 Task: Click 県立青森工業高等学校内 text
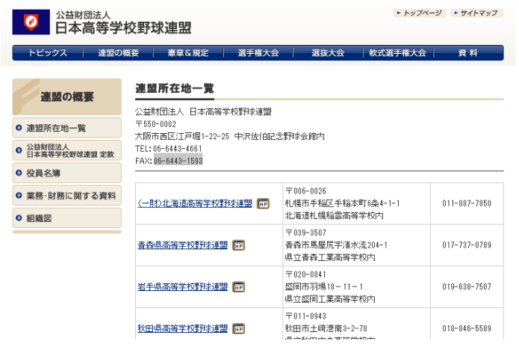[x=330, y=257]
